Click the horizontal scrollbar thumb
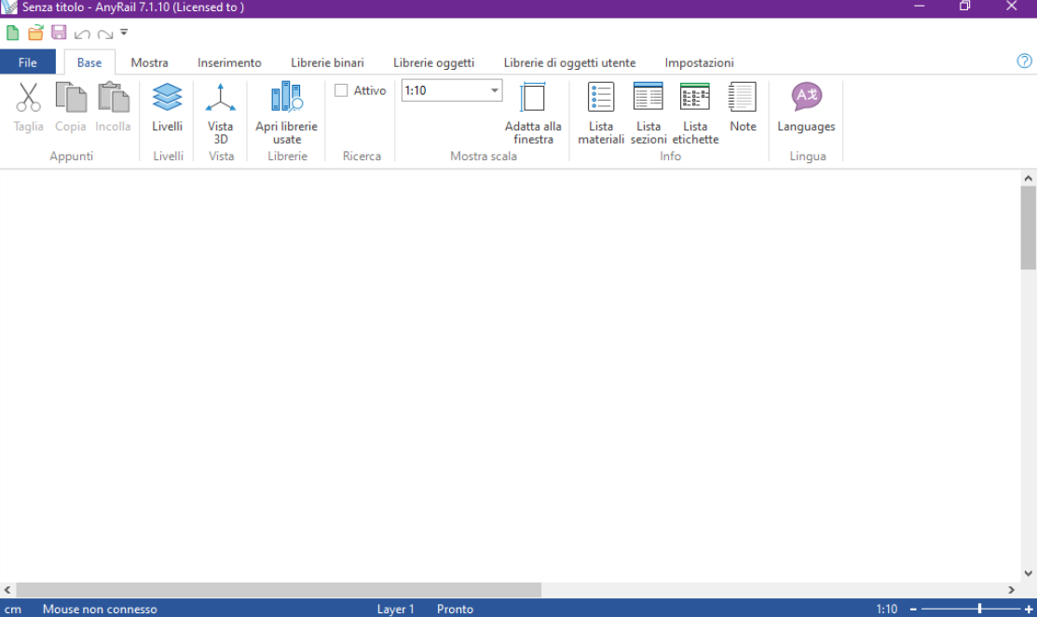The width and height of the screenshot is (1037, 617). pos(279,590)
